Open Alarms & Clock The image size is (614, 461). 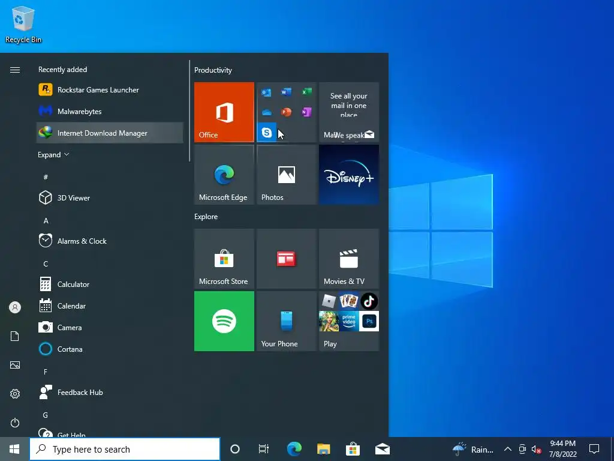pos(110,241)
